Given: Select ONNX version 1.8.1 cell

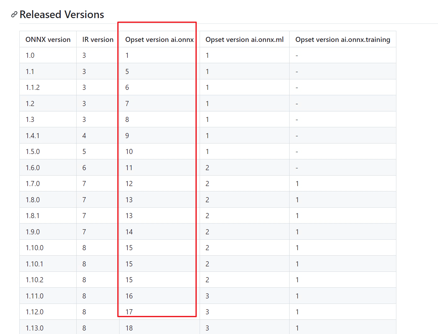Looking at the screenshot, I should click(x=33, y=215).
